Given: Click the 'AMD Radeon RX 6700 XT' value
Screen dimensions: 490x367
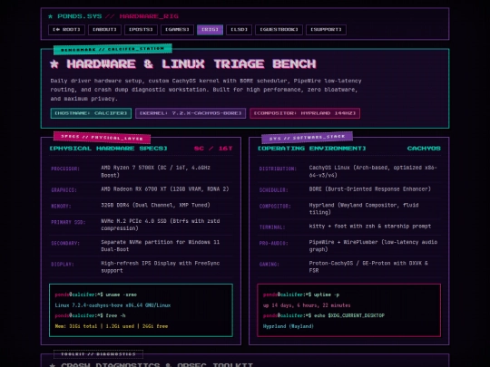Looking at the screenshot, I should (x=164, y=189).
